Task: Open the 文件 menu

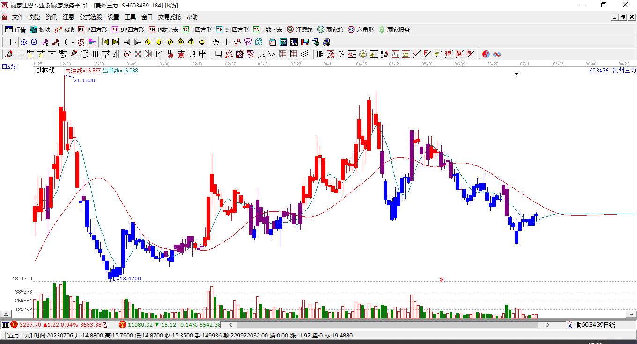Action: point(18,17)
